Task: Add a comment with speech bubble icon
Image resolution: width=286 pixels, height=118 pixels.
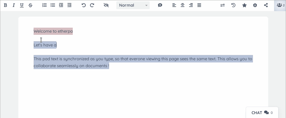Action: coord(160,5)
